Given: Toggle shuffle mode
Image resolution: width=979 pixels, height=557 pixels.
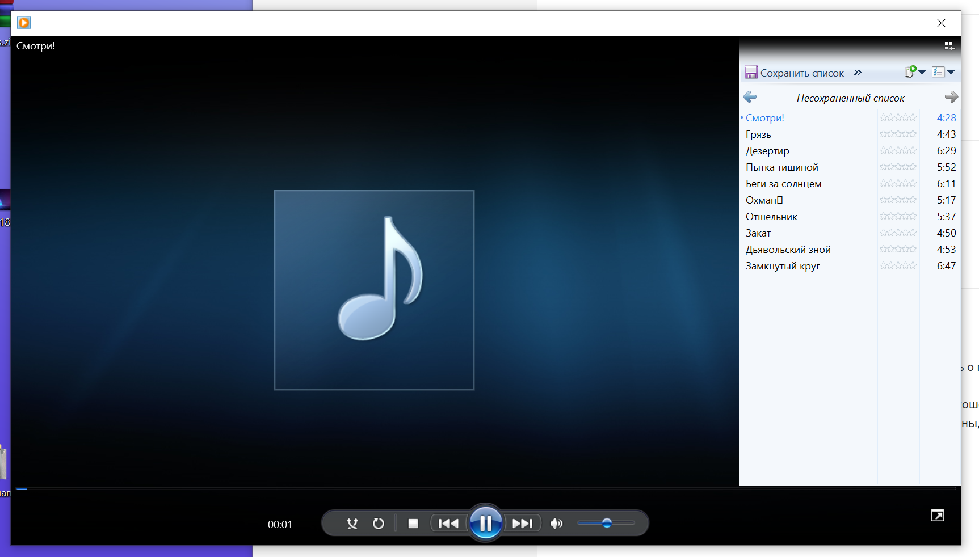Looking at the screenshot, I should [352, 524].
